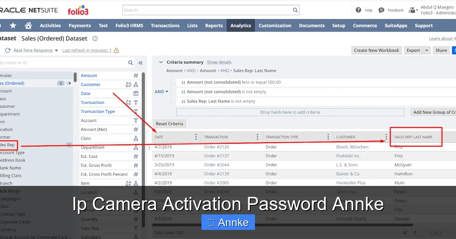Click the number icon on Amount (Net) field
This screenshot has width=456, height=239.
click(x=136, y=129)
